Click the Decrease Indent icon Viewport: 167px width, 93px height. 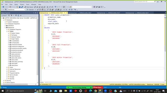[x=69, y=10]
